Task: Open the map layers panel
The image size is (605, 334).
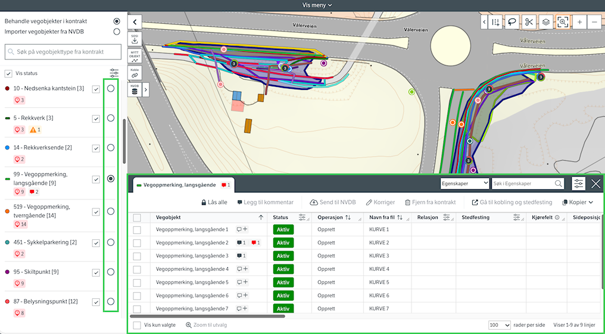Action: [545, 22]
